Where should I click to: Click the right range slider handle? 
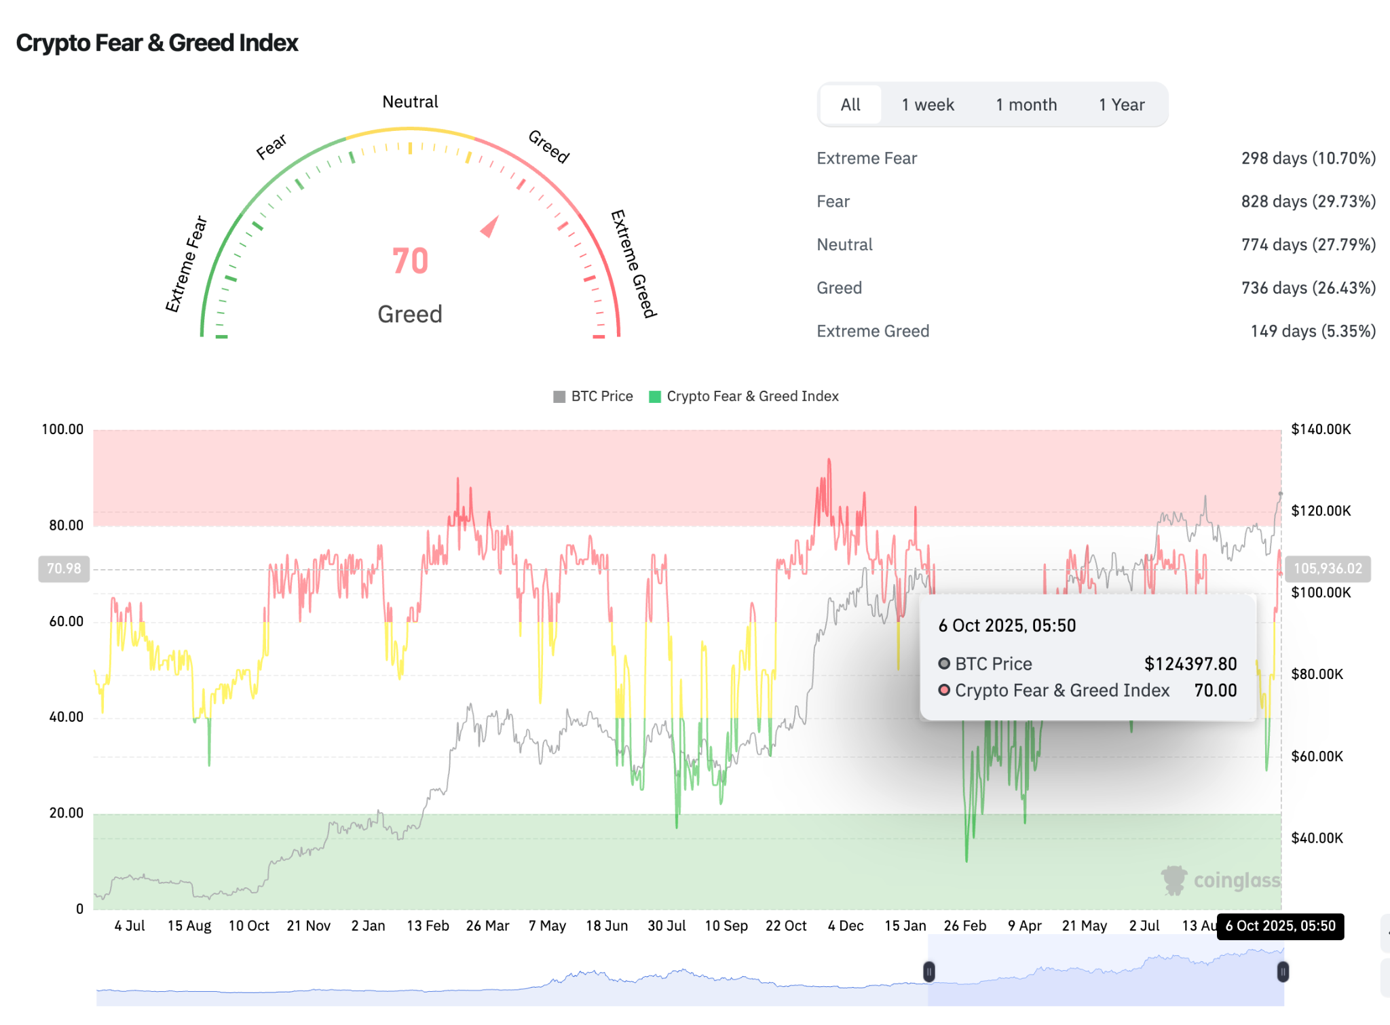[x=1282, y=972]
